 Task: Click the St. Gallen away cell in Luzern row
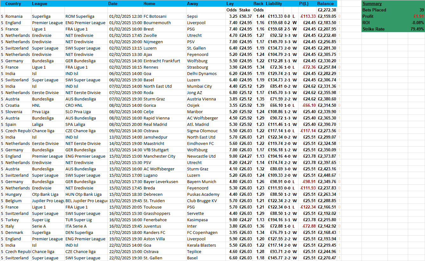pyautogui.click(x=206, y=48)
